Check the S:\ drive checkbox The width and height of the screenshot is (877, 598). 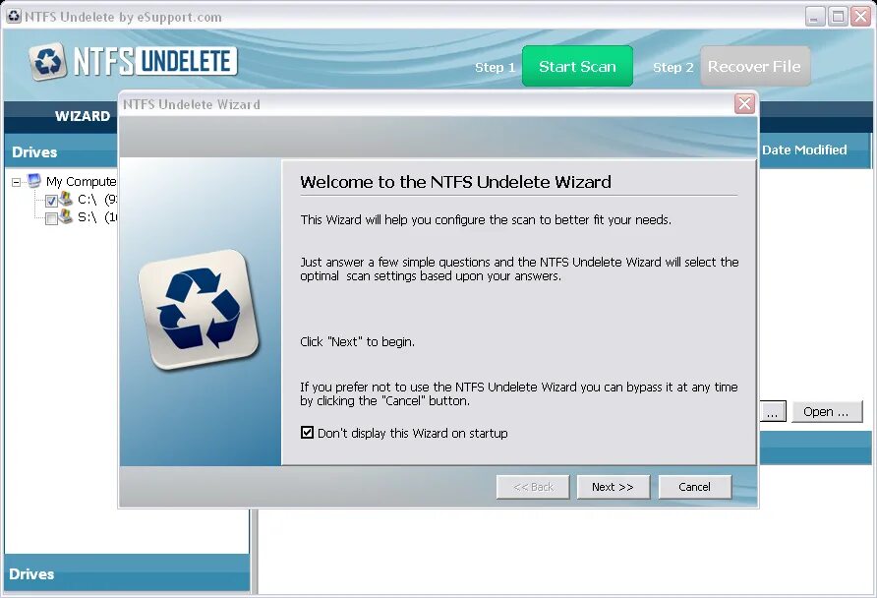51,218
